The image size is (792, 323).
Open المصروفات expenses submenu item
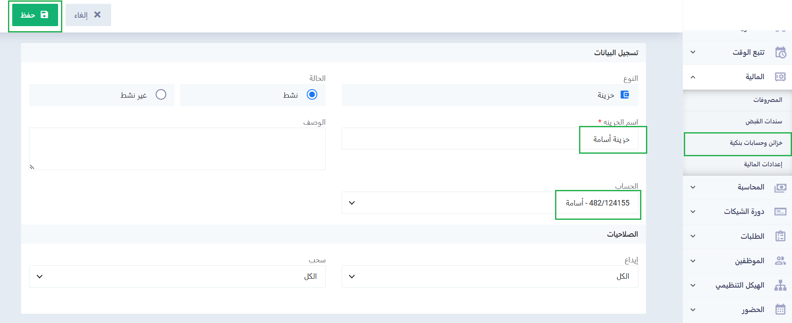click(x=767, y=100)
